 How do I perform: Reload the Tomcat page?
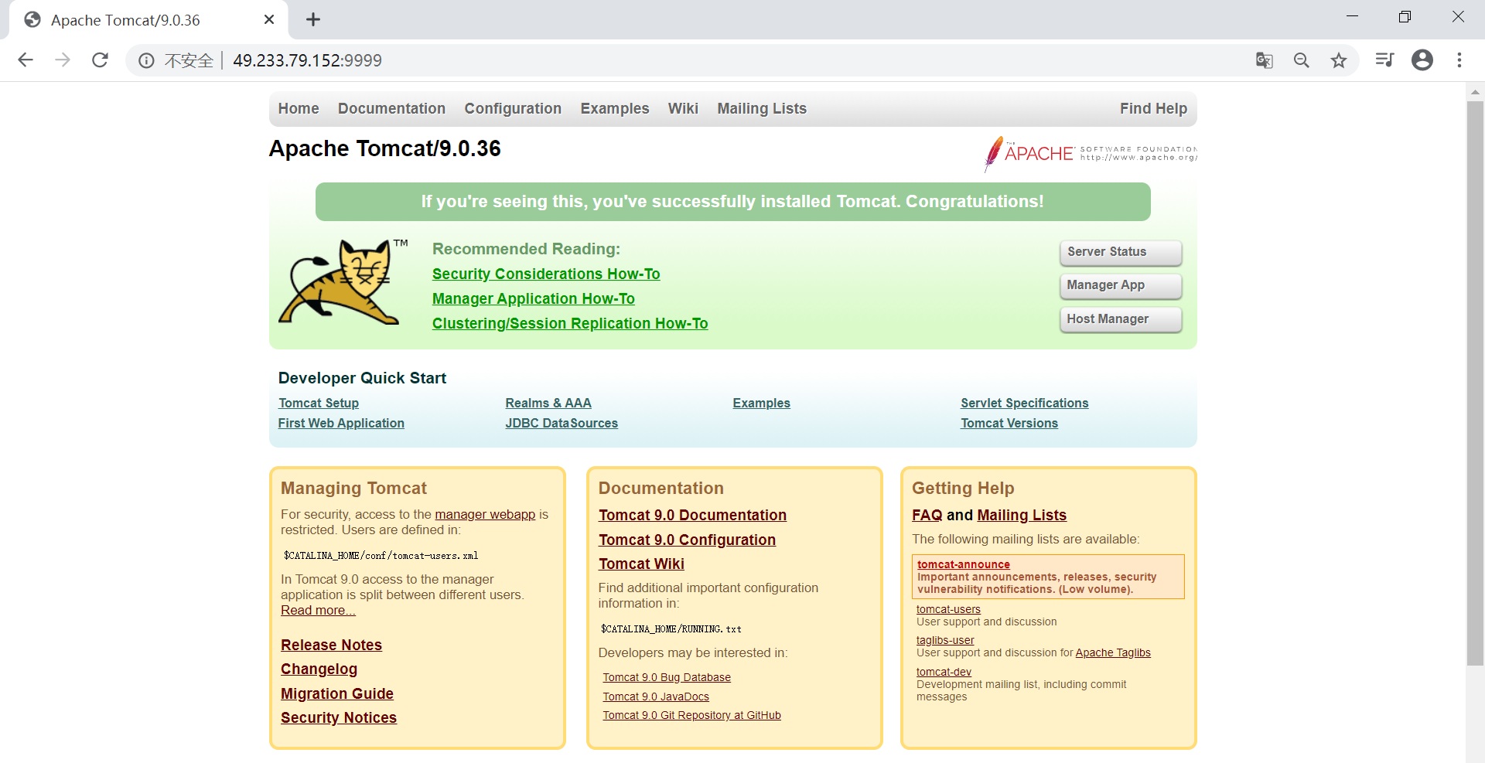pos(100,60)
